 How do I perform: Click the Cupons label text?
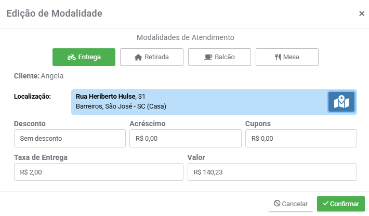click(x=258, y=124)
